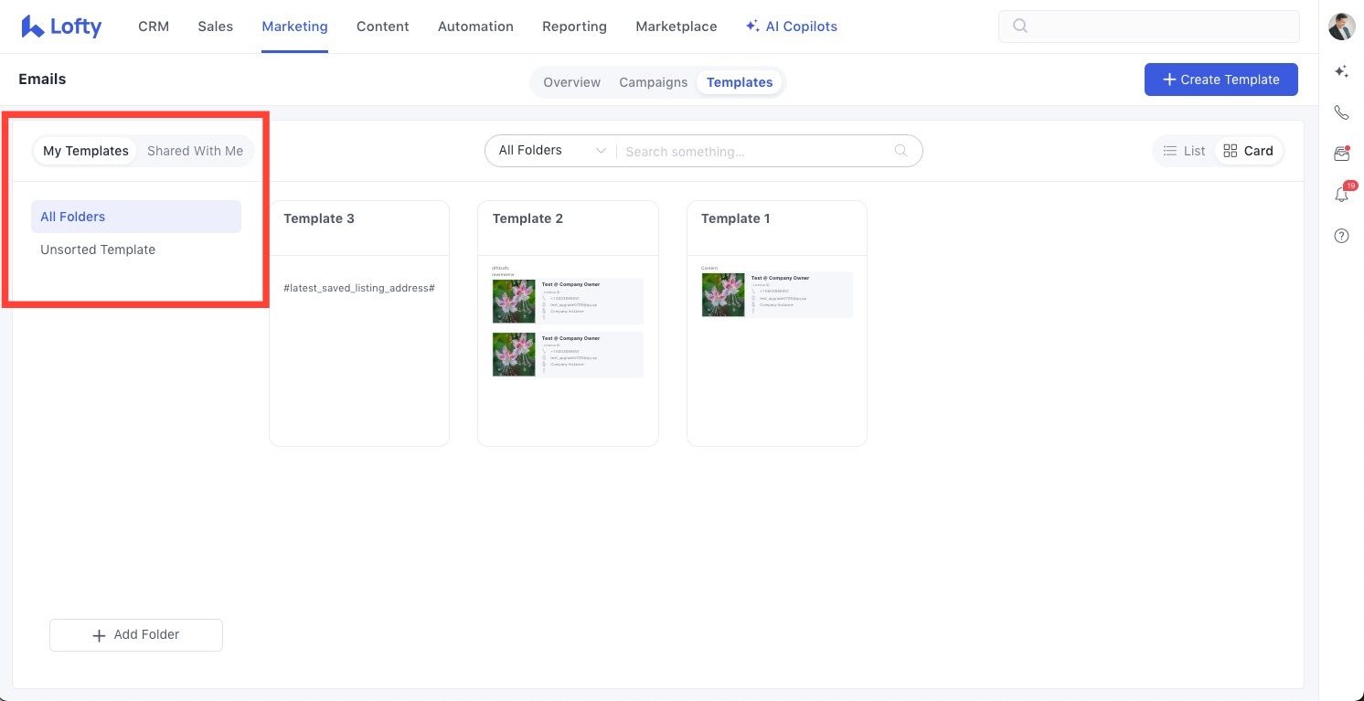Open the Campaigns tab
Screen dimensions: 1364x701
[653, 82]
